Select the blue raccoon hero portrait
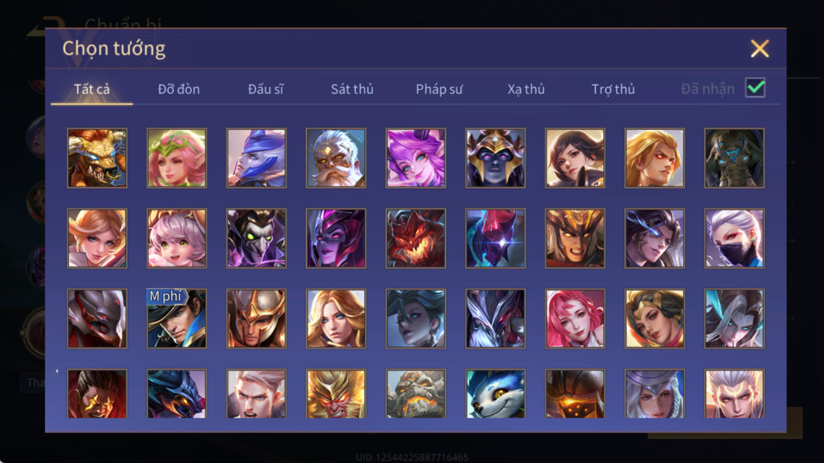Viewport: 824px width, 463px height. [x=495, y=394]
